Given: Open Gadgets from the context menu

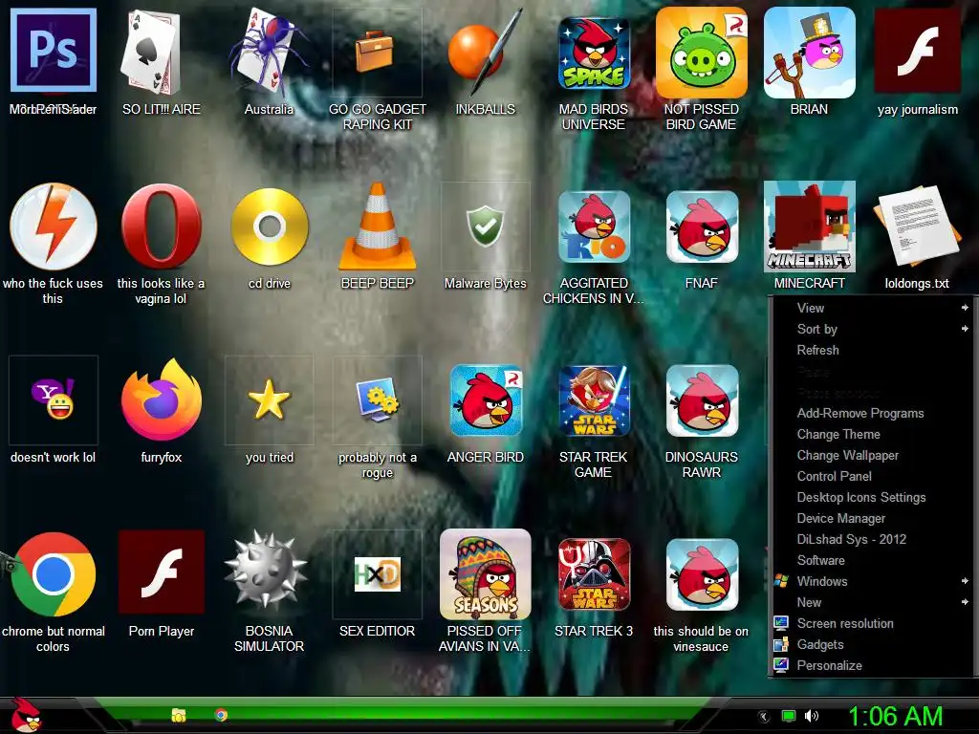Looking at the screenshot, I should click(872, 645).
